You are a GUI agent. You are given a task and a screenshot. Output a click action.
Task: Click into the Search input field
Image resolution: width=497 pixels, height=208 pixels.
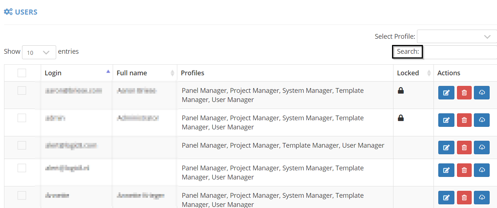[460, 52]
